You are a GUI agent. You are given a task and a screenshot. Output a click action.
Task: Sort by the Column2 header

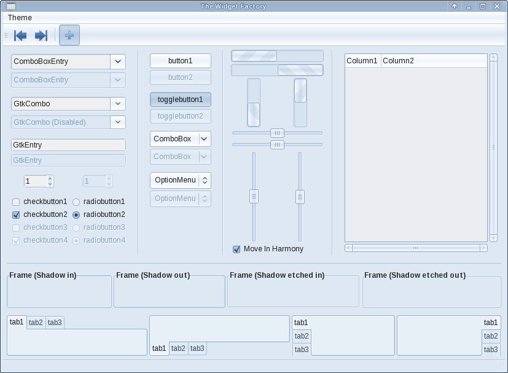pos(434,61)
